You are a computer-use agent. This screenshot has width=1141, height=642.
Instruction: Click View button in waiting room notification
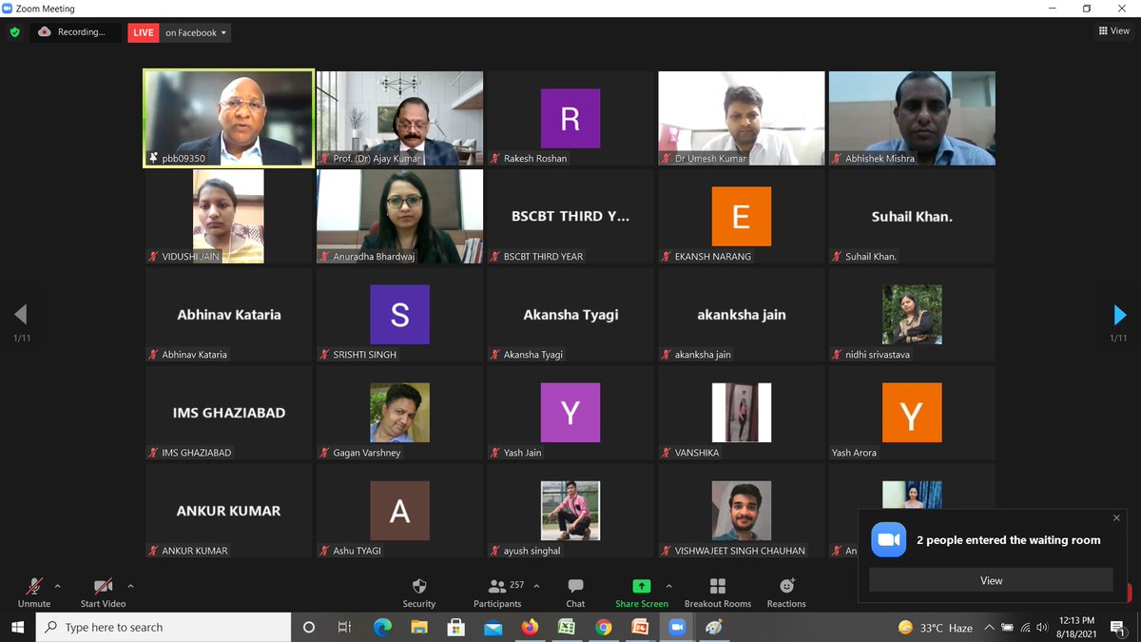pyautogui.click(x=991, y=580)
